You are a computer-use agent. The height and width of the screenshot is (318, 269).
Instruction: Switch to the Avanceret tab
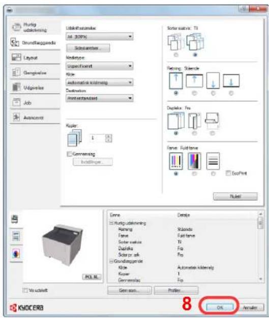[x=35, y=117]
